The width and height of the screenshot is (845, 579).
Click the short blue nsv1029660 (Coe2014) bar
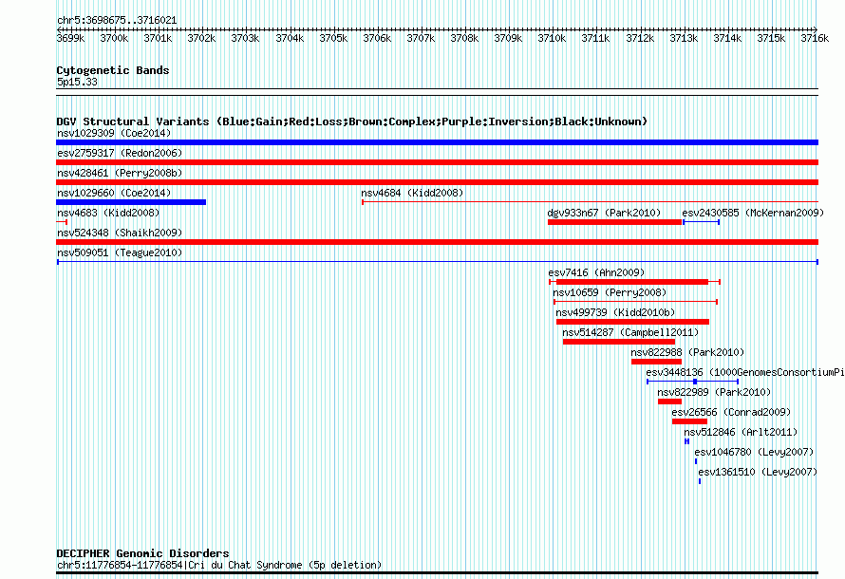131,202
